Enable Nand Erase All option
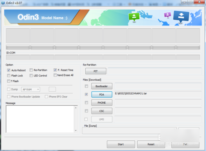Screen dimensions: 206x151 pos(55,75)
